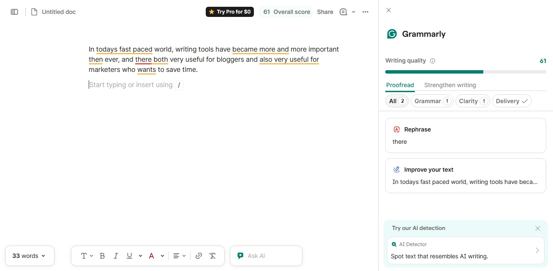Click the Ask AI input field
Screen dimensions: 553x271
click(x=266, y=256)
